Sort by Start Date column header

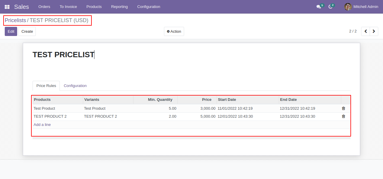[248, 100]
